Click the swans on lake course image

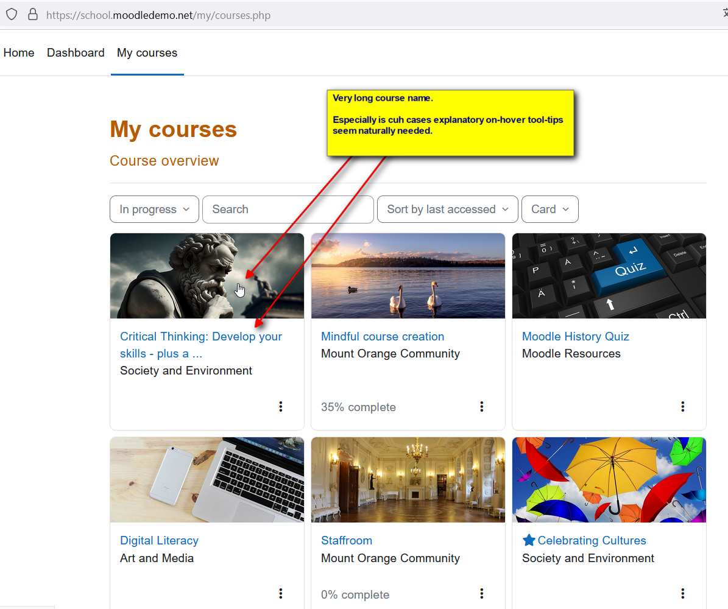(408, 276)
